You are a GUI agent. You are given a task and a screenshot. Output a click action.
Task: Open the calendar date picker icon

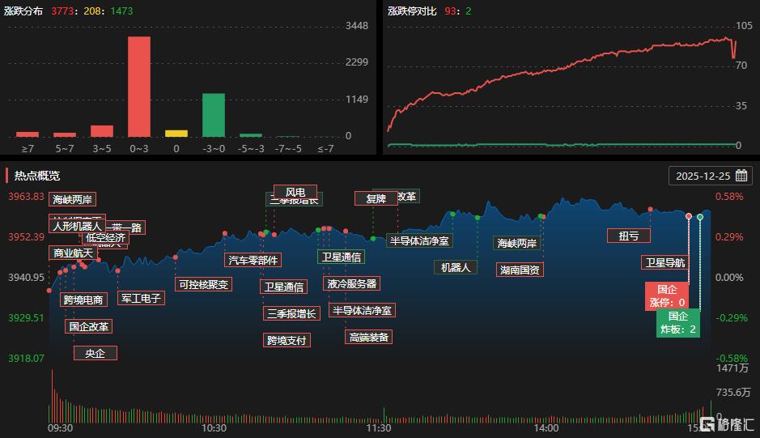coord(741,176)
